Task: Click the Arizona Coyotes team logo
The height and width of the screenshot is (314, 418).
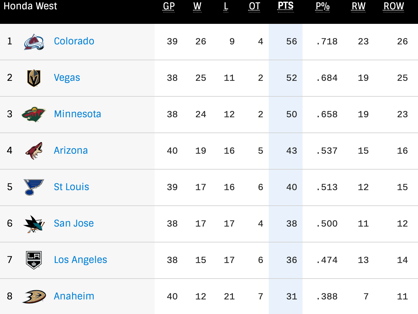Action: coord(34,151)
